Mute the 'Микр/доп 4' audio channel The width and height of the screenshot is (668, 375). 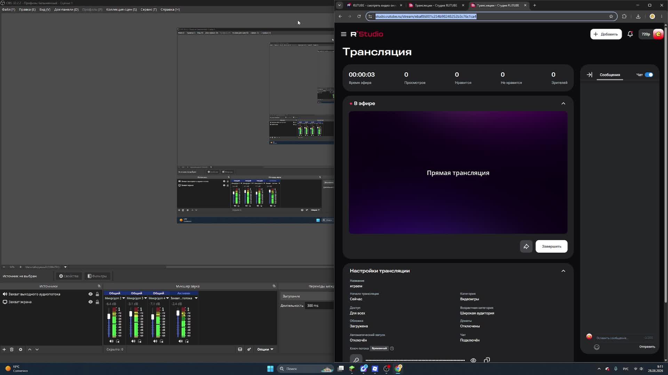pyautogui.click(x=155, y=341)
